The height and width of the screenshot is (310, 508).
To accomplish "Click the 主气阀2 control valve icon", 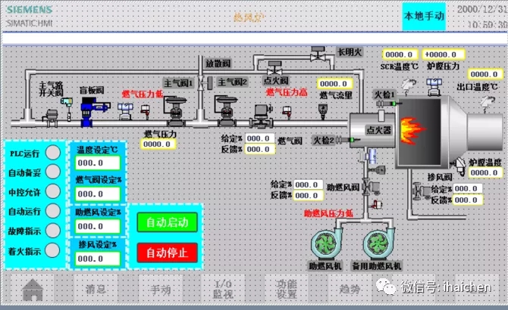I will click(x=227, y=110).
